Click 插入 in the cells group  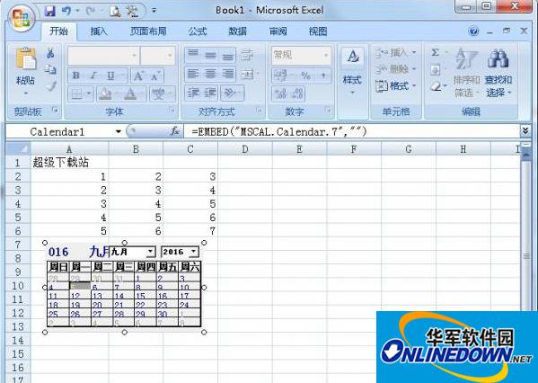pyautogui.click(x=395, y=53)
